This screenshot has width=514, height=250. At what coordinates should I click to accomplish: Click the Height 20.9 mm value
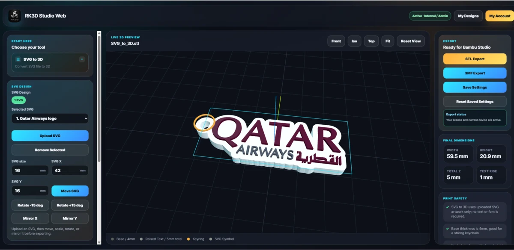[x=490, y=156]
